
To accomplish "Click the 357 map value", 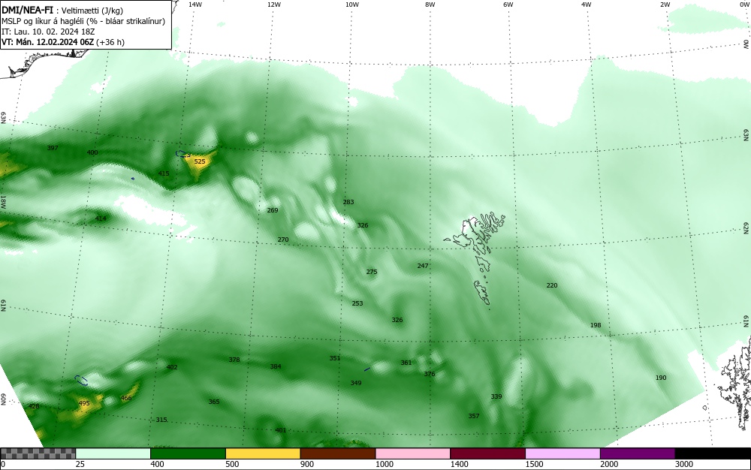I will point(474,417).
